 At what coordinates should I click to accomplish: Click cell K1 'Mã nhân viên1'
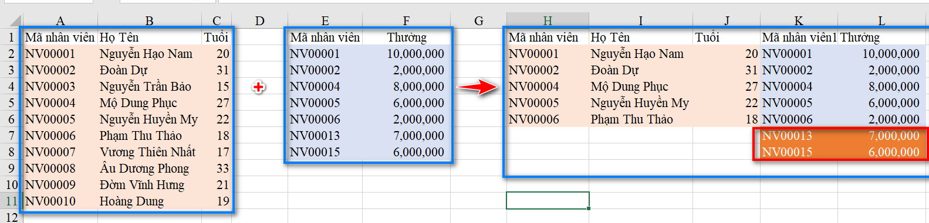point(799,37)
